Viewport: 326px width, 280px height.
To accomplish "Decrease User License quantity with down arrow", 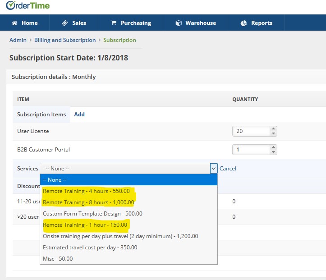I will 273,133.
